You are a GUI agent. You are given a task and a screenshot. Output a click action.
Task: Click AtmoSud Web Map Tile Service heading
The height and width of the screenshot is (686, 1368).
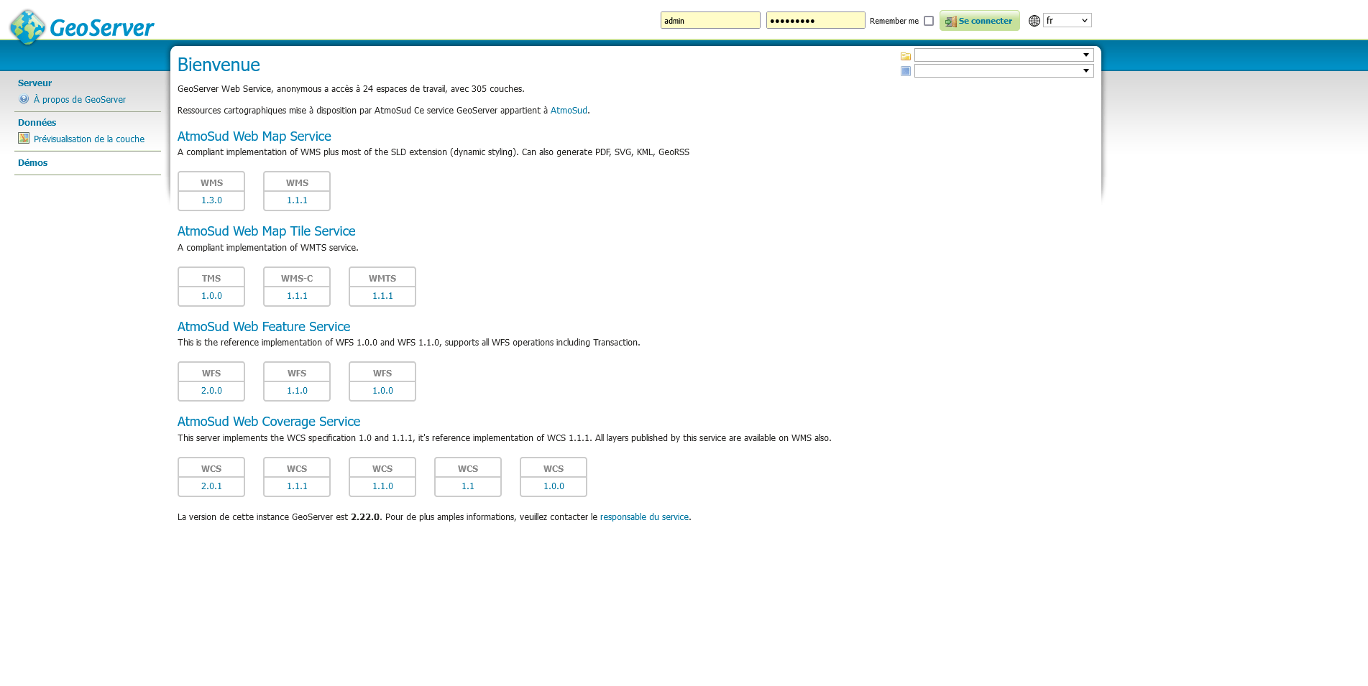[267, 231]
